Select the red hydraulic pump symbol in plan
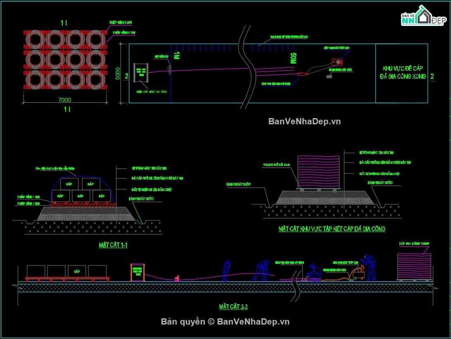Viewport: 451px width, 339px height. tap(337, 62)
